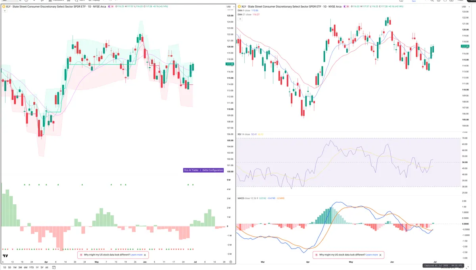Click the Save label in the top toolbar
Image resolution: width=476 pixels, height=270 pixels.
tap(414, 1)
